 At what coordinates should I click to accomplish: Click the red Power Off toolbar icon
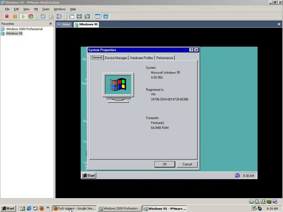pos(7,16)
